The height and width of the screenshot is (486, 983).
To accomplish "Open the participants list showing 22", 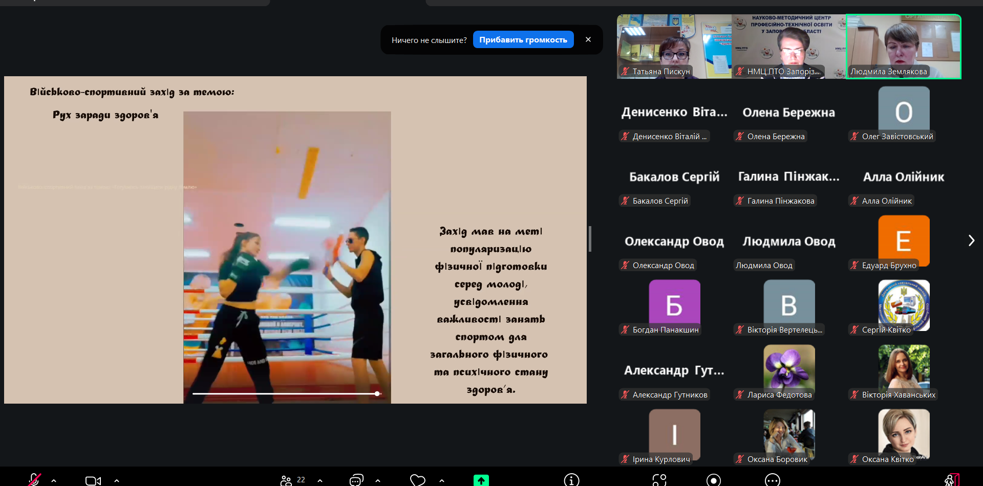I will coord(293,480).
